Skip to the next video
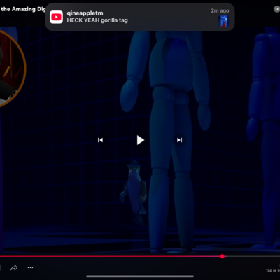 [179, 140]
